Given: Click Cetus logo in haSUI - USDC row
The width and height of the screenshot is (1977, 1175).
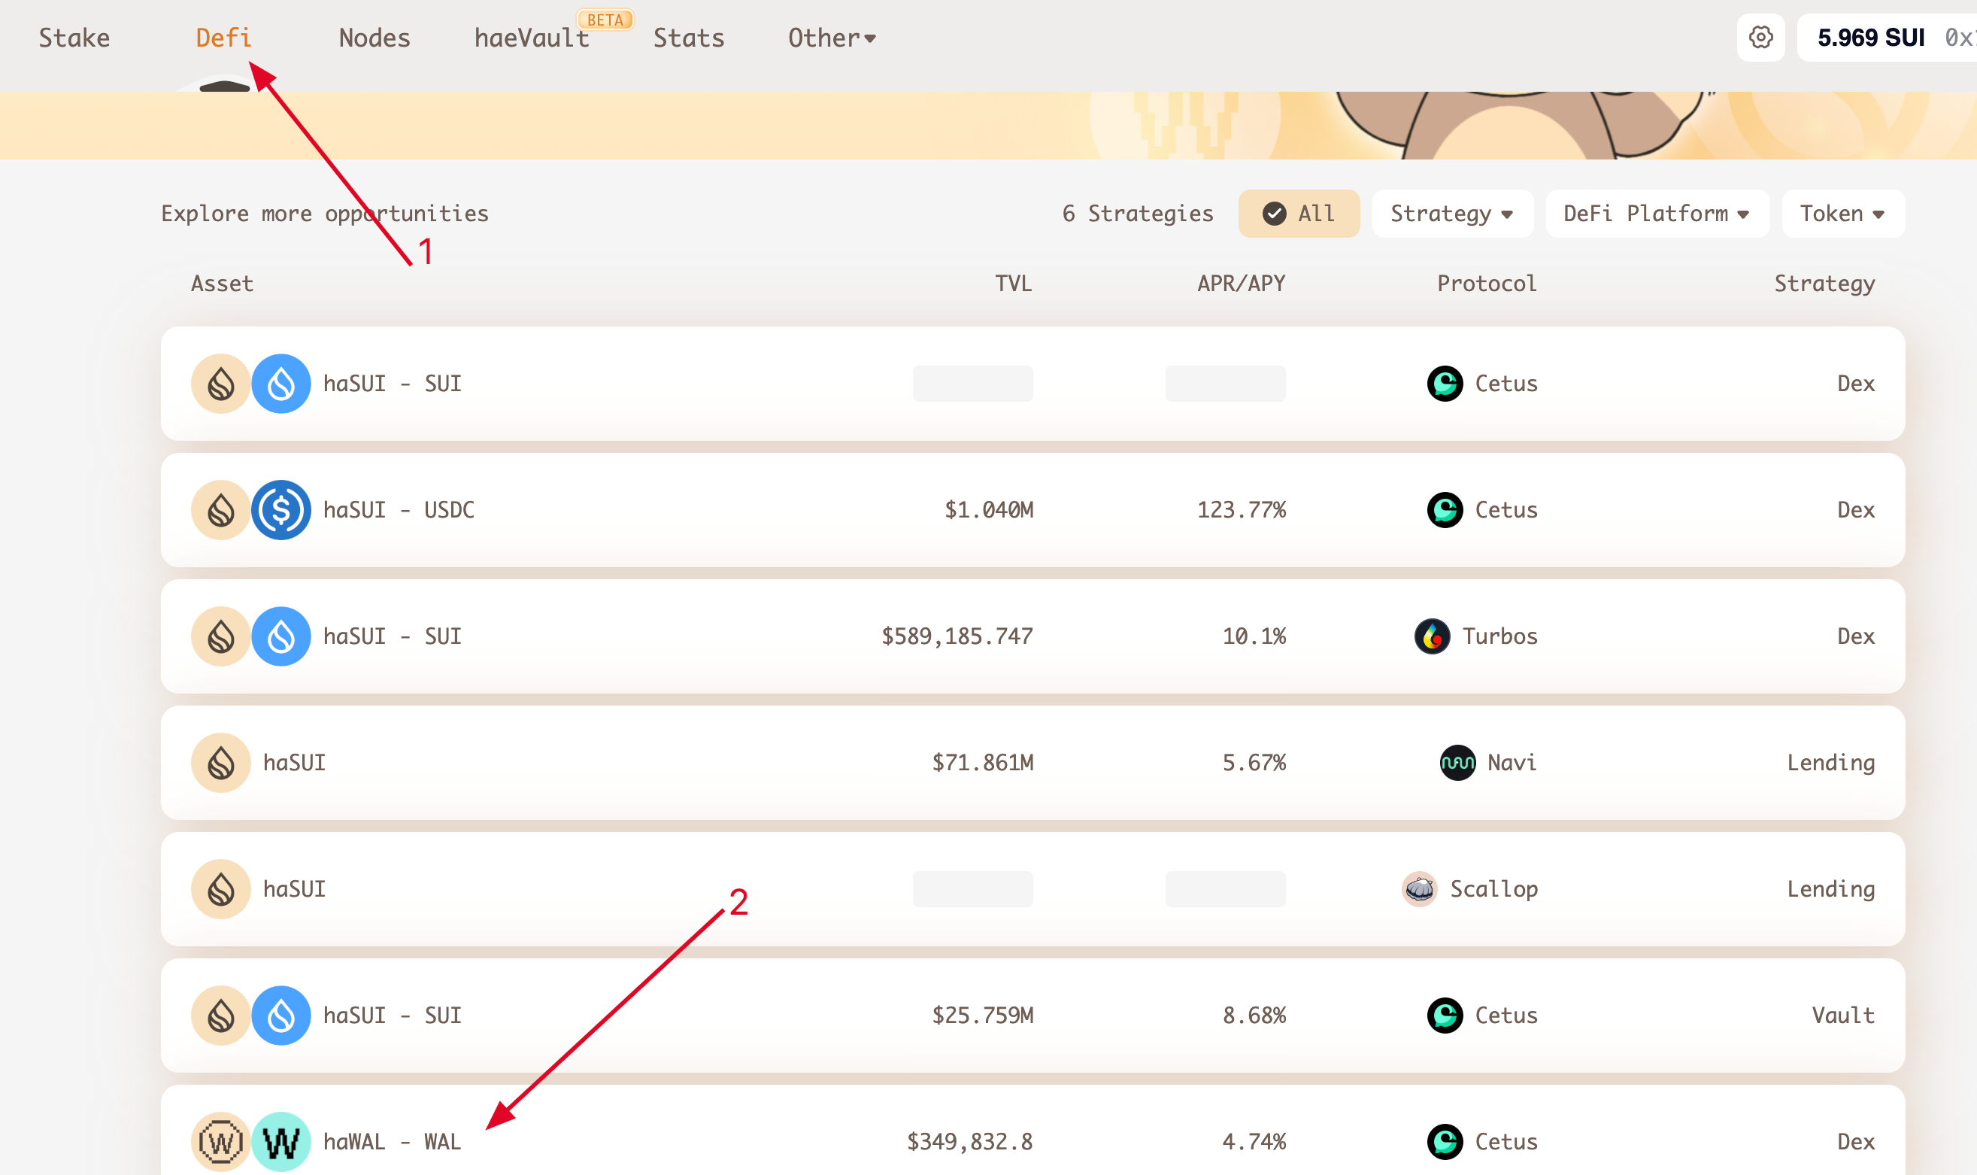Looking at the screenshot, I should pos(1445,510).
